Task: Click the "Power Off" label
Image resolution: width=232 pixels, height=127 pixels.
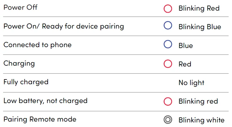Action: (20, 7)
